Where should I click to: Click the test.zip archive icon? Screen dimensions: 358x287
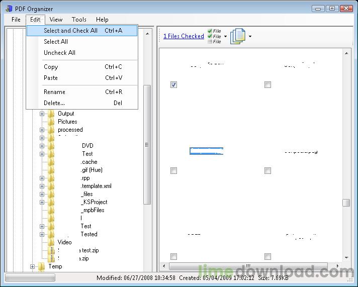click(51, 250)
